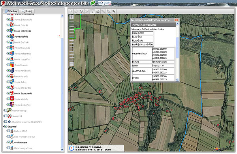Viewport: 237px width, 154px height.
Task: Click the logo banner beside the header title
Action: click(104, 3)
